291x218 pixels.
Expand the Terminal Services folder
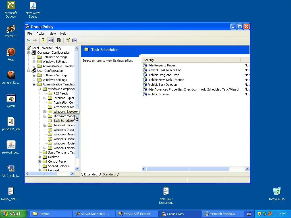click(45, 125)
